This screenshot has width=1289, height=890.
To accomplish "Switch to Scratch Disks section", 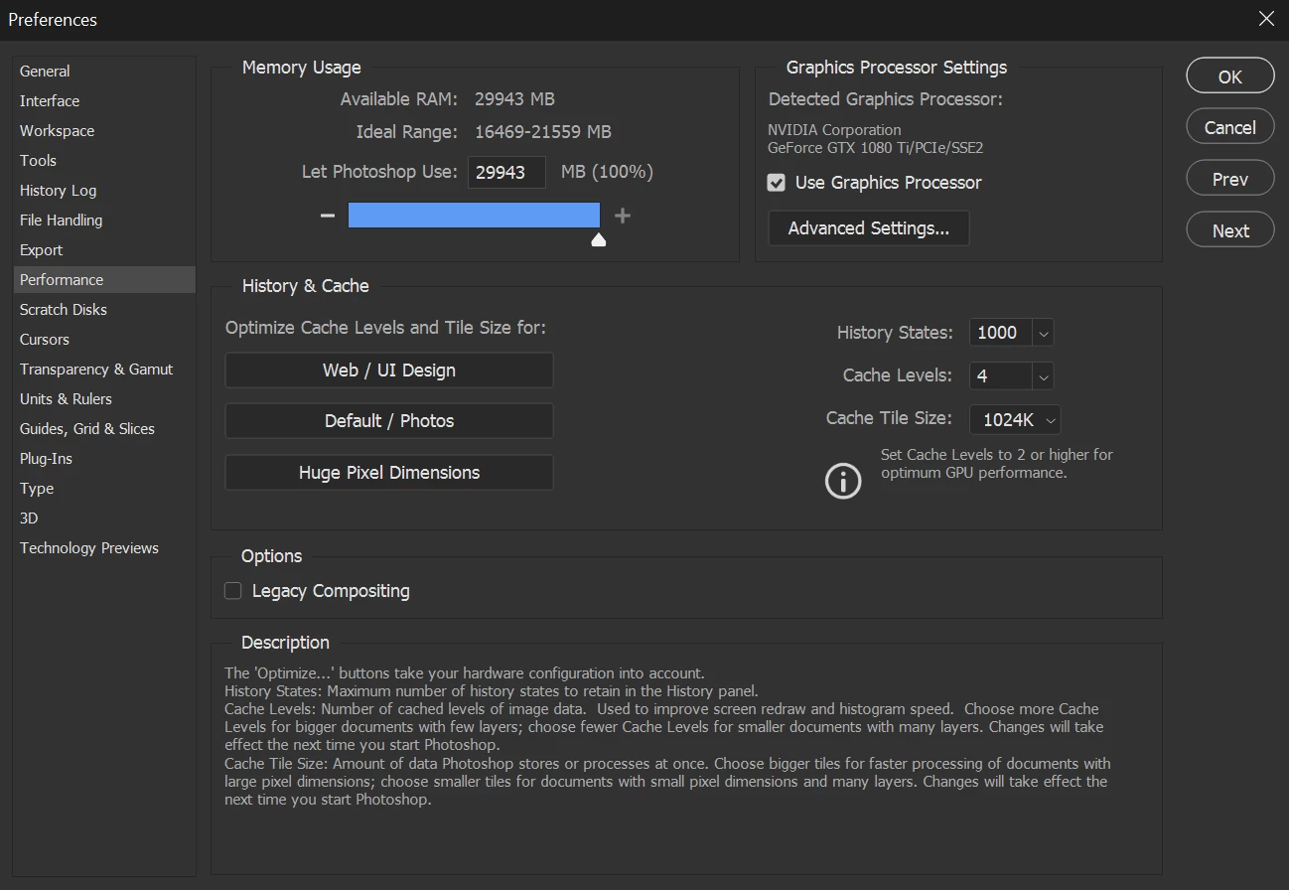I will (104, 310).
